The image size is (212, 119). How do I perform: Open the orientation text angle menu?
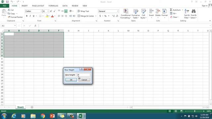click(71, 11)
